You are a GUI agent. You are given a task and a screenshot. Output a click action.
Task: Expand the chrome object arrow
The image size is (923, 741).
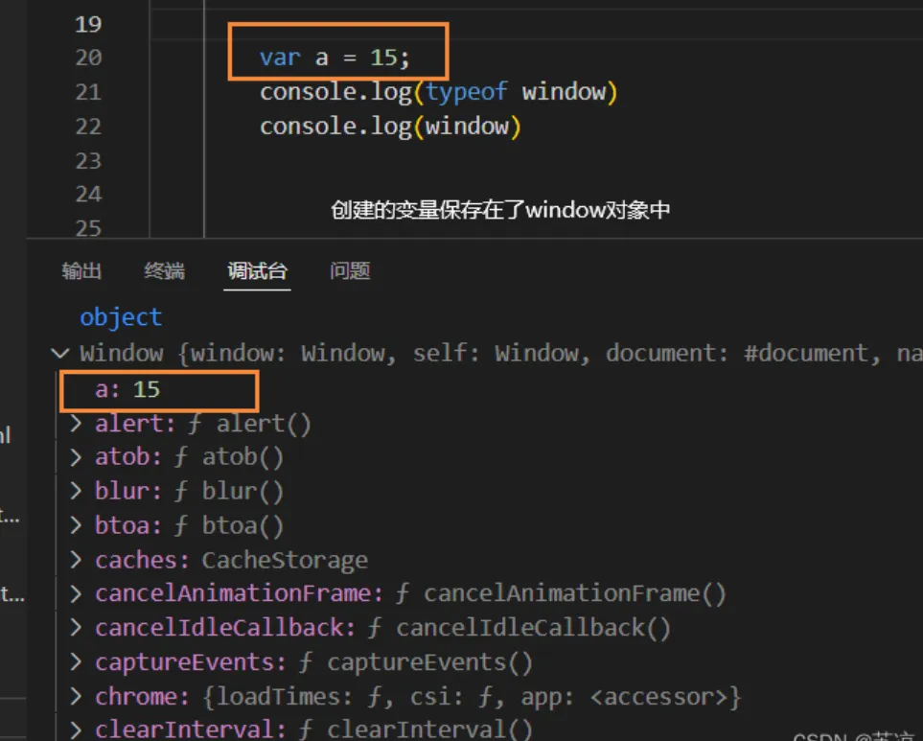[x=76, y=696]
